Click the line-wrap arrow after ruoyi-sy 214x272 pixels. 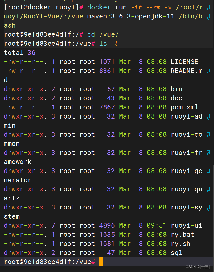[x=208, y=208]
